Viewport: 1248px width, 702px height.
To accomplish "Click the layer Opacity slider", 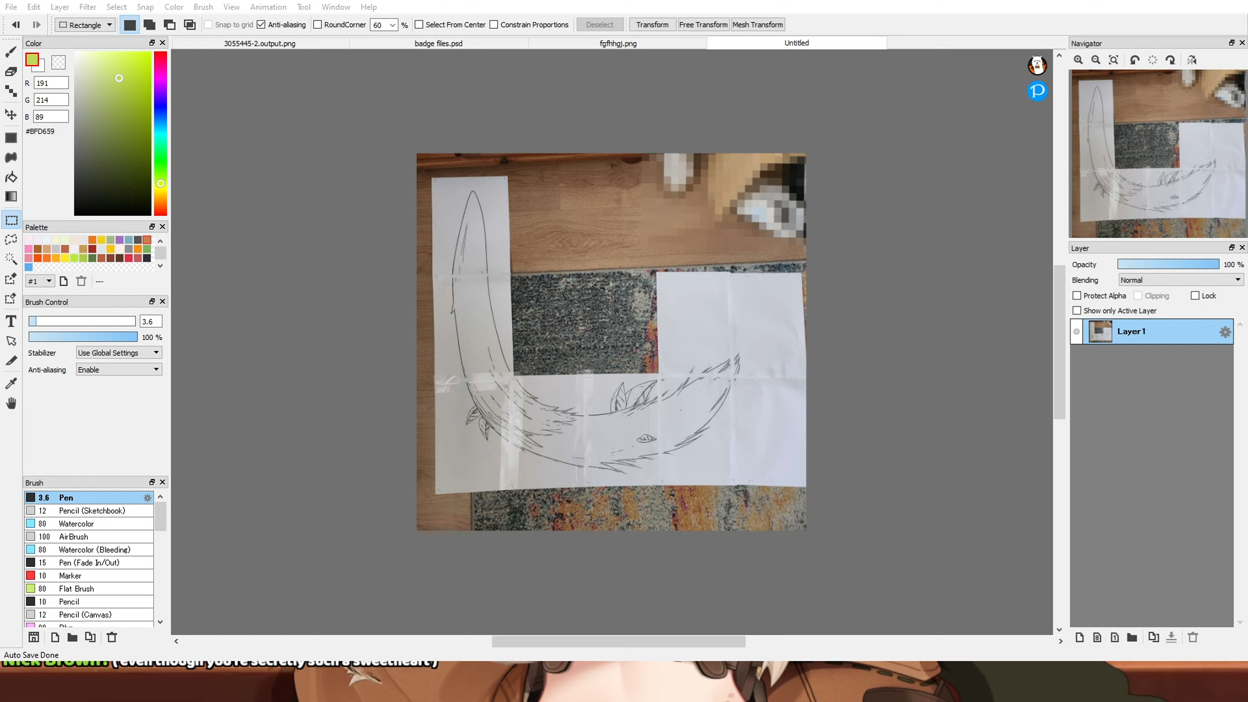I will tap(1168, 264).
